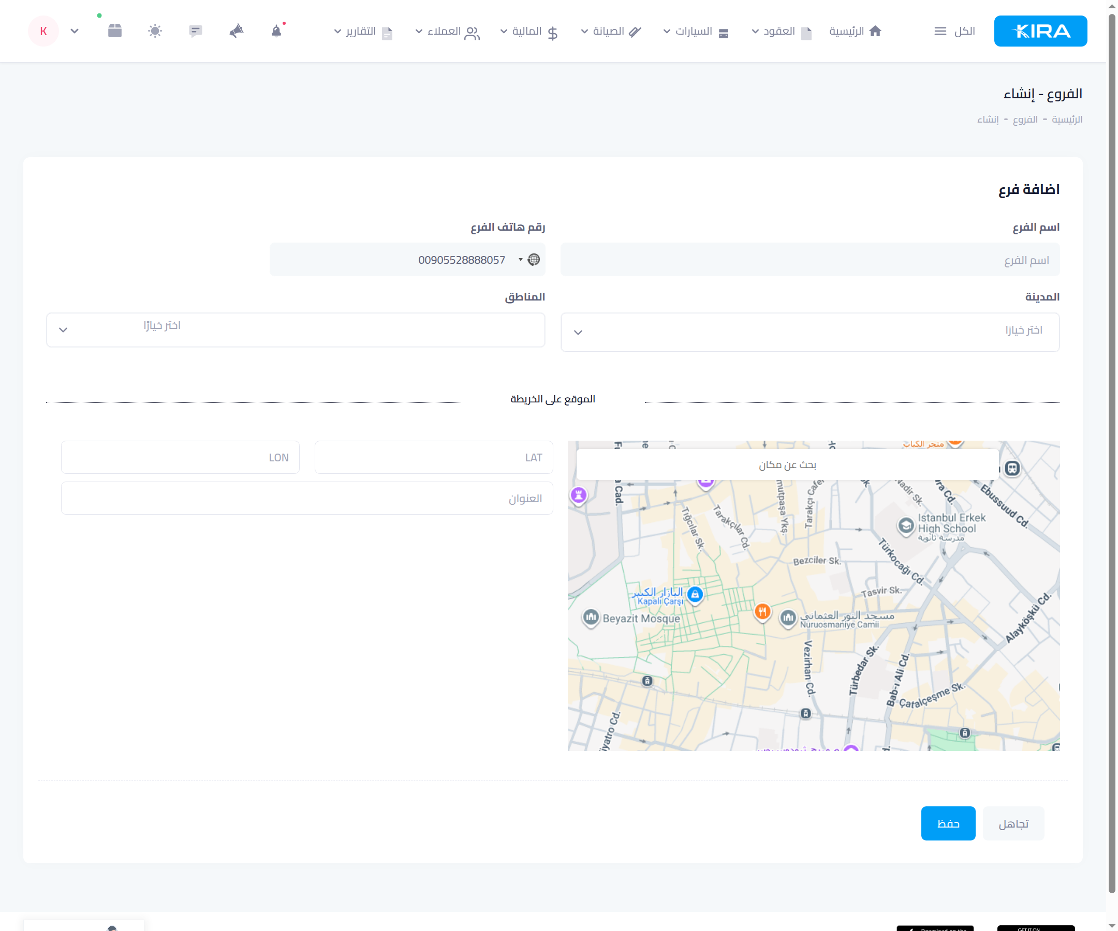
Task: Click the تجاهل discard button
Action: (1013, 823)
